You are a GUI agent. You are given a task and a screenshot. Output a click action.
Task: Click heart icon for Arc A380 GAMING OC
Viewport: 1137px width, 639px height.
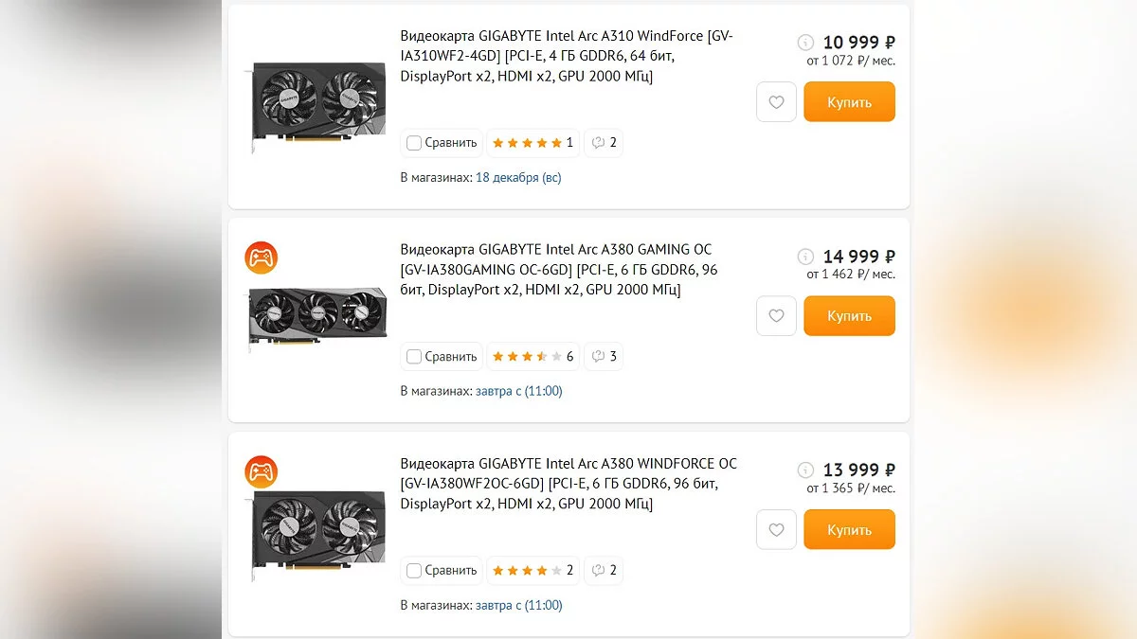[x=776, y=316]
